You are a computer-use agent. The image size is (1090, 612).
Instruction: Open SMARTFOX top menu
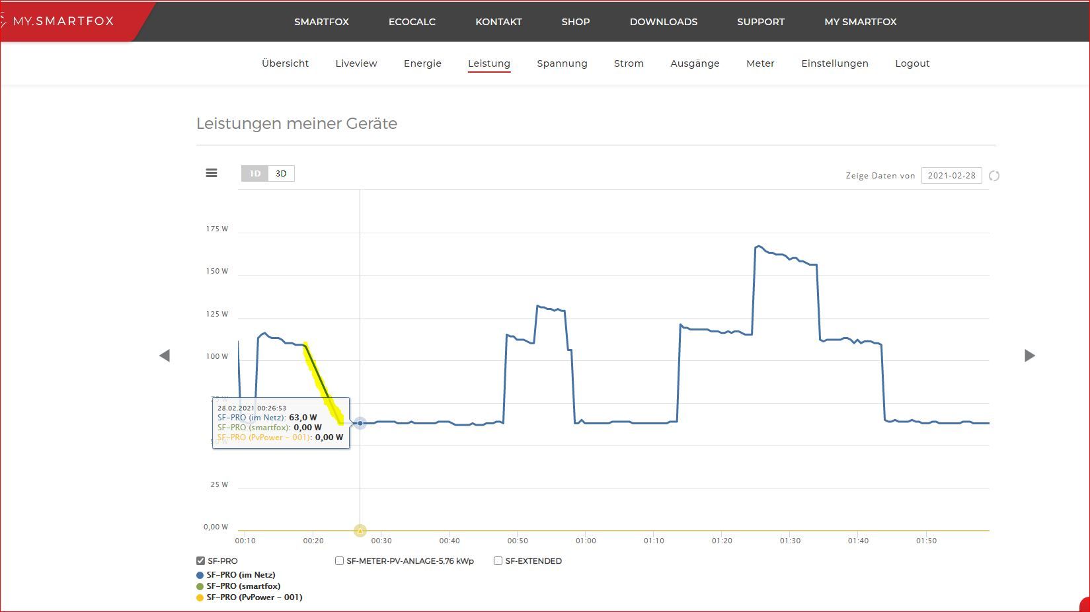click(322, 22)
